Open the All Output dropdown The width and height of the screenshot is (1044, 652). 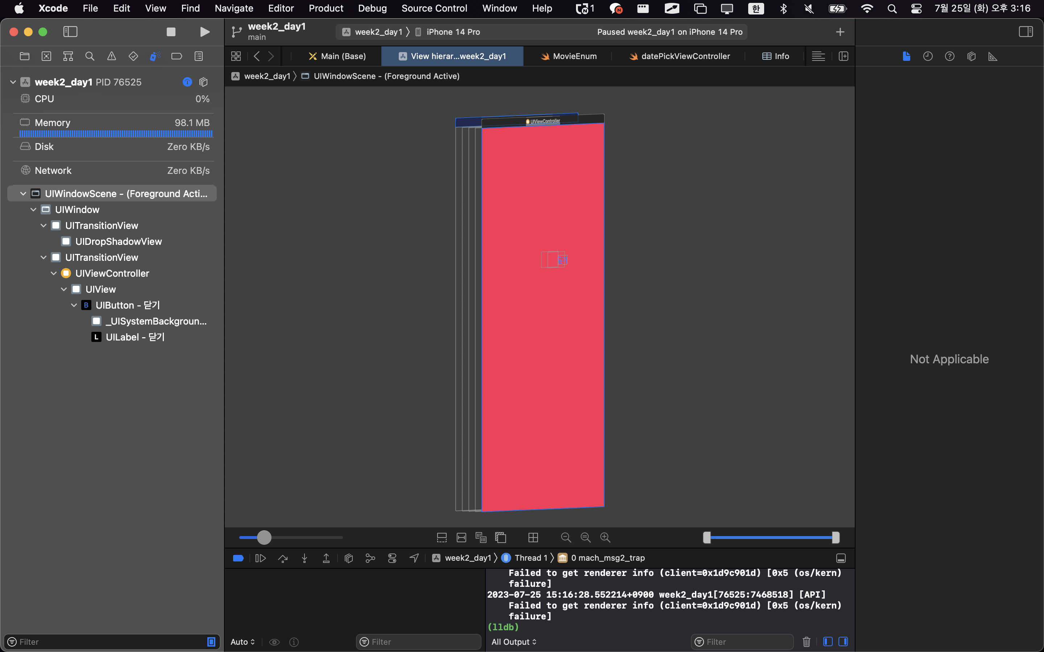coord(513,641)
